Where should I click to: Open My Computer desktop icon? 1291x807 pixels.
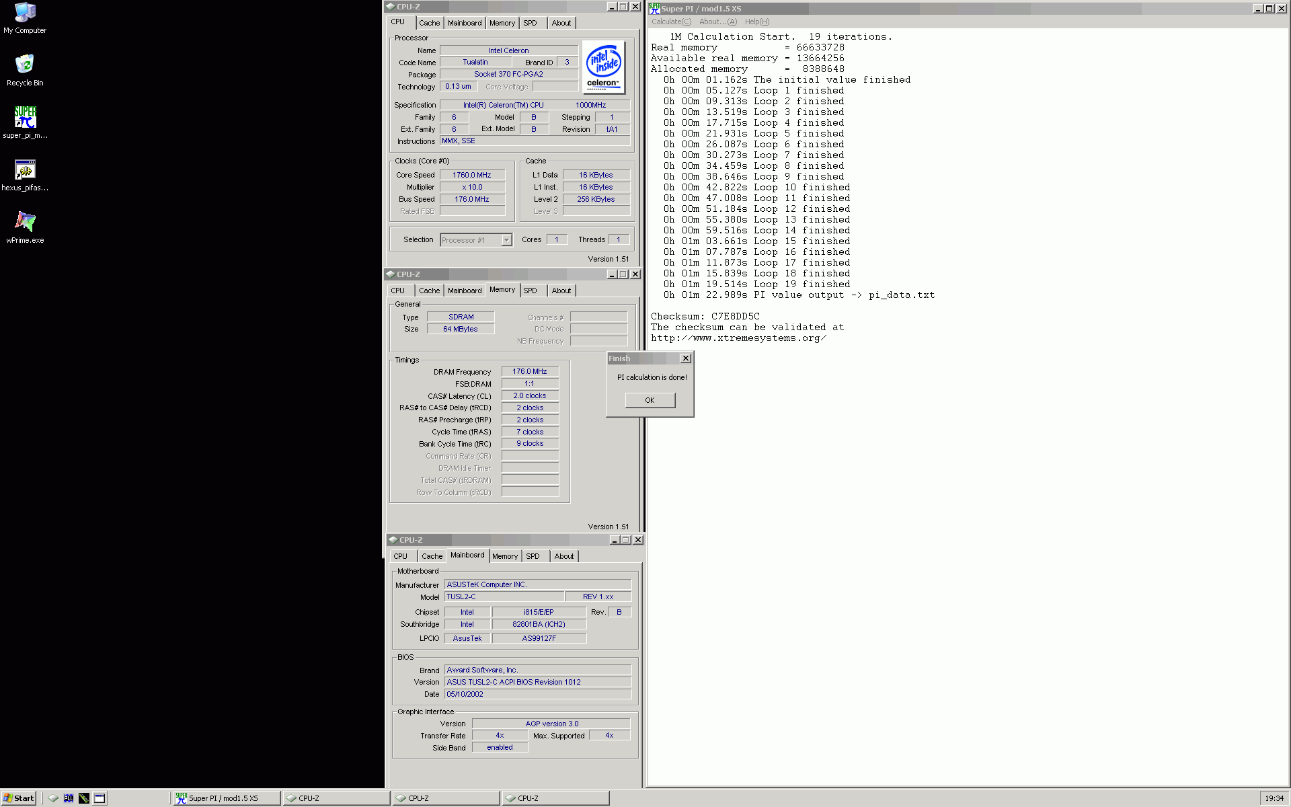click(x=25, y=18)
